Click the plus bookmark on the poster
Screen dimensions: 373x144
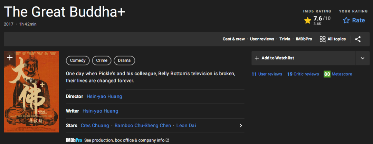[10, 58]
